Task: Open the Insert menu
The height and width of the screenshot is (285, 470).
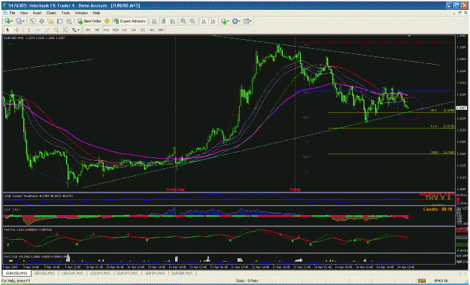Action: pos(37,14)
